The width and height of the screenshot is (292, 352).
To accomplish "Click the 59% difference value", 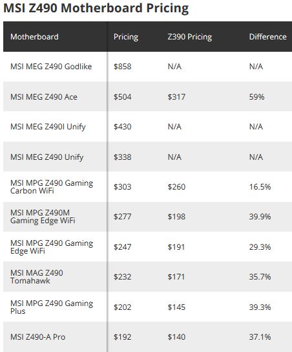I will coord(257,97).
